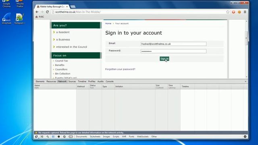Reload the current page

pyautogui.click(x=48, y=12)
